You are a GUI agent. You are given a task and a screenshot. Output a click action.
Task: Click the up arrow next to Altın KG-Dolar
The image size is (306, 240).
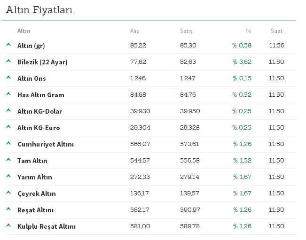tap(8, 110)
